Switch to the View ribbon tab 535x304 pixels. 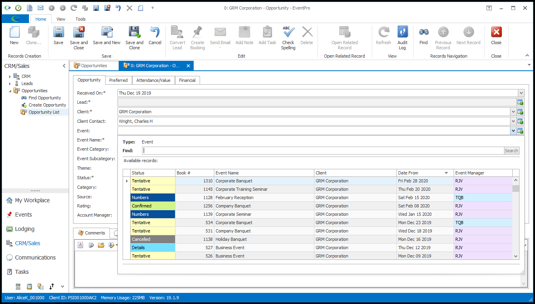coord(61,19)
